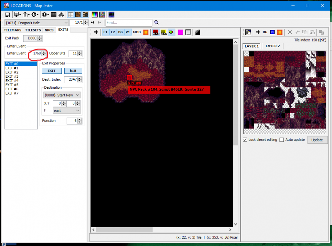This screenshot has width=332, height=246.
Task: Uncheck Lock tileset editing
Action: click(245, 140)
